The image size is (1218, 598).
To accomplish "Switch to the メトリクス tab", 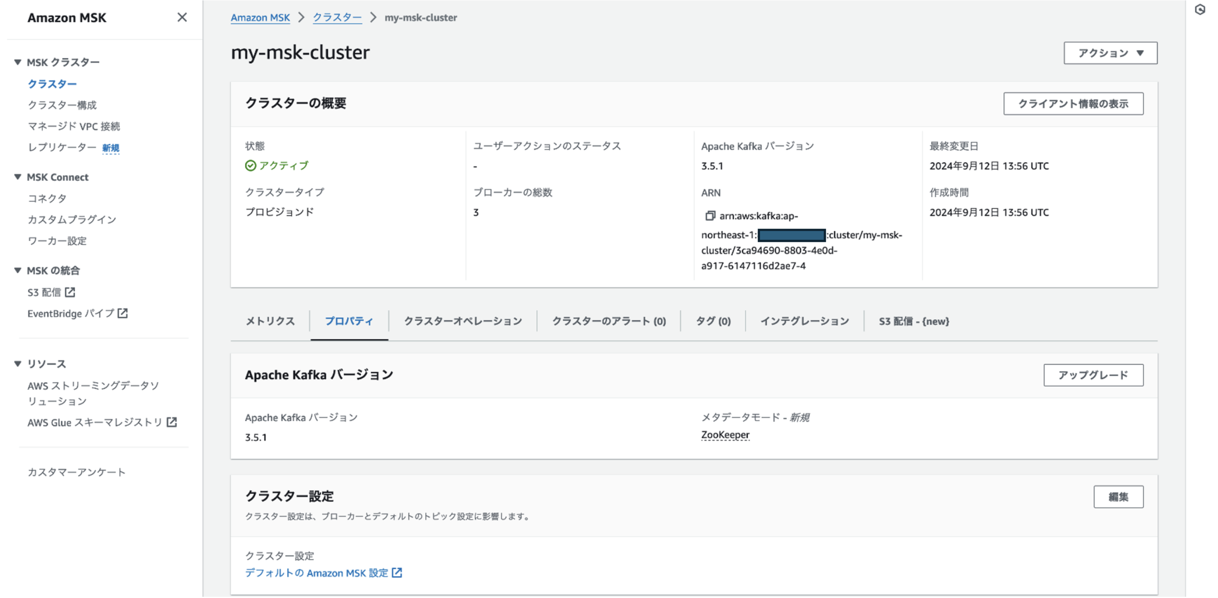I will tap(270, 321).
